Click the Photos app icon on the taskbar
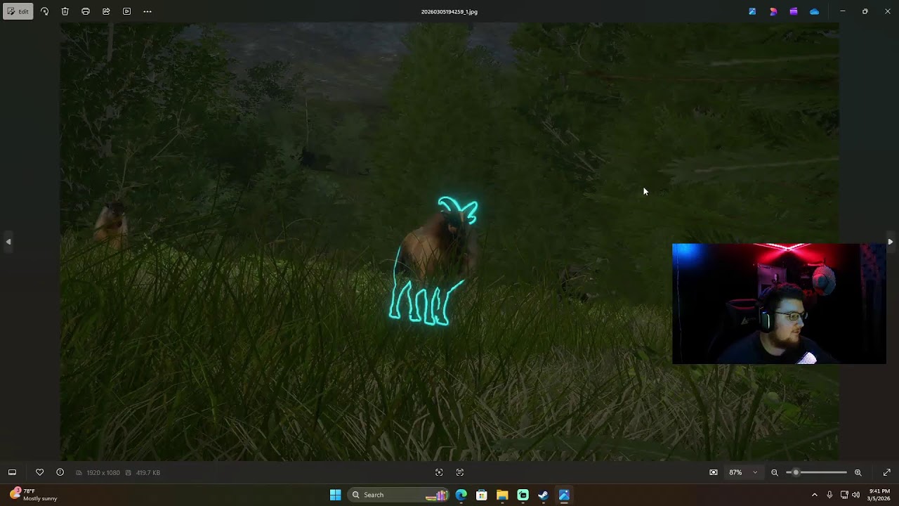 (564, 495)
